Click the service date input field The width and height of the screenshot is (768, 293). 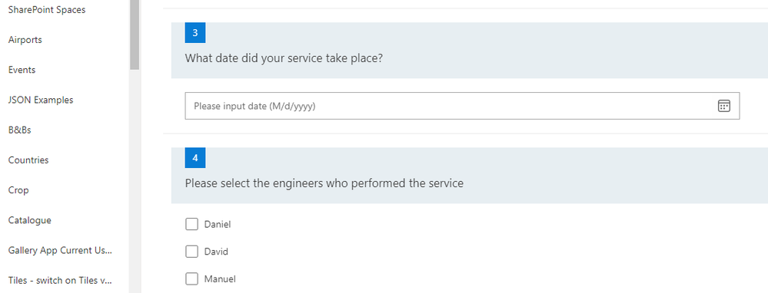click(x=462, y=106)
